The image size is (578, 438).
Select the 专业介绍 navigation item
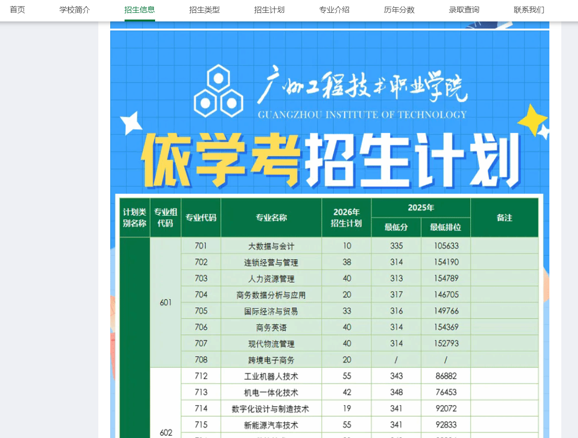click(x=334, y=9)
